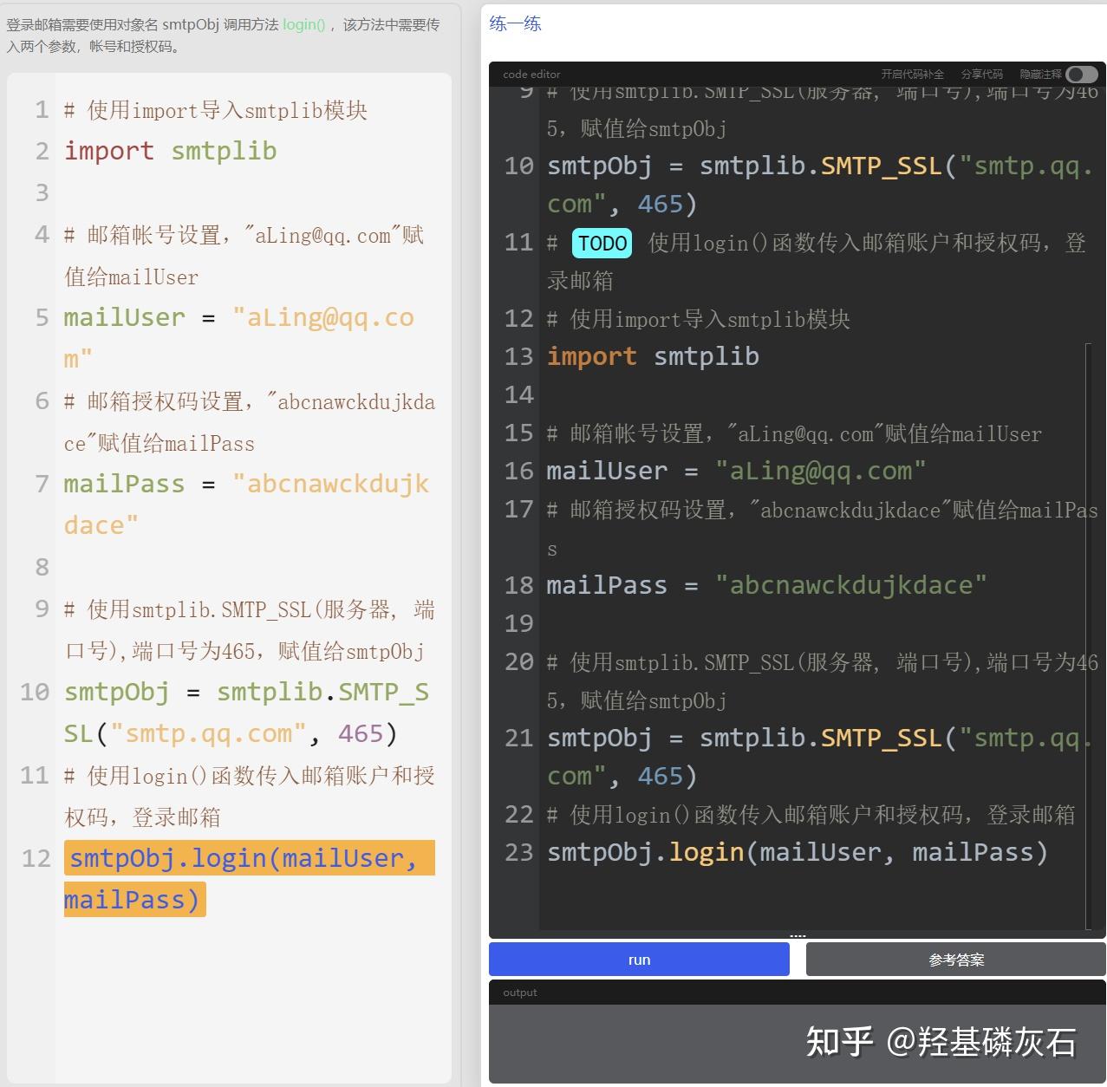
Task: Click mailPass assignment on editor line 18
Action: click(x=766, y=585)
